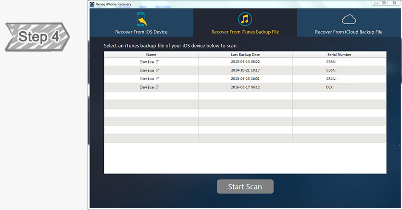Click the Serial Number column header
Viewport: 402px width, 210px height.
(x=339, y=55)
